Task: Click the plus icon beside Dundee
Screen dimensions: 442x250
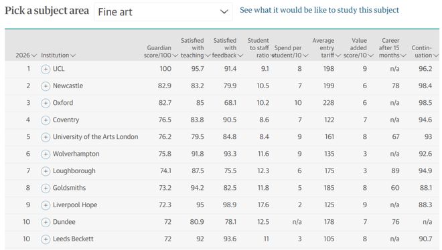Action: tap(46, 222)
